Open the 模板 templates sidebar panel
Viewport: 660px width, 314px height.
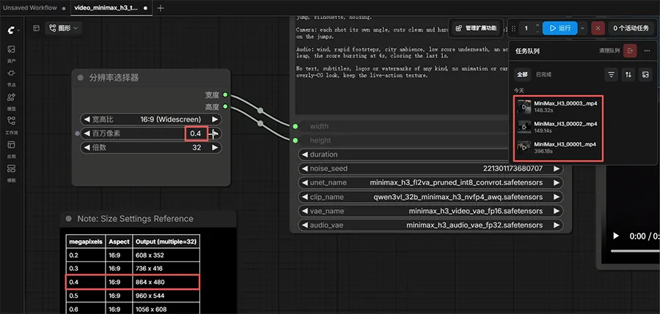[11, 172]
